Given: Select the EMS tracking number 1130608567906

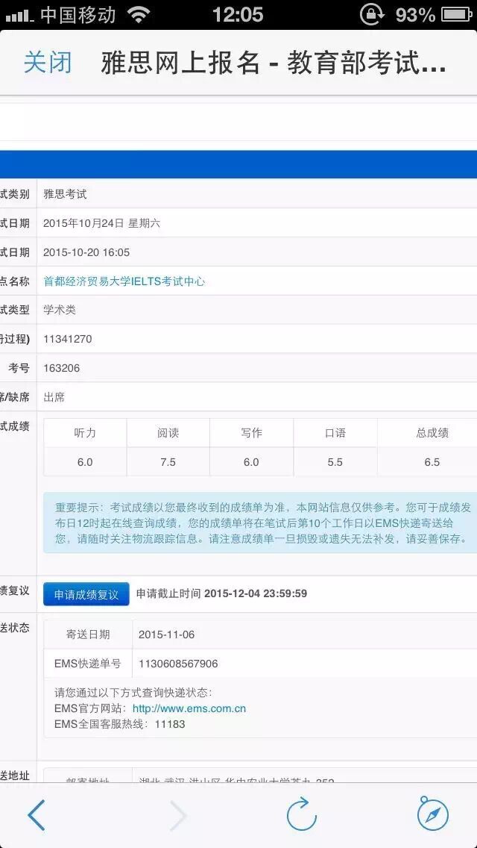Looking at the screenshot, I should tap(178, 664).
